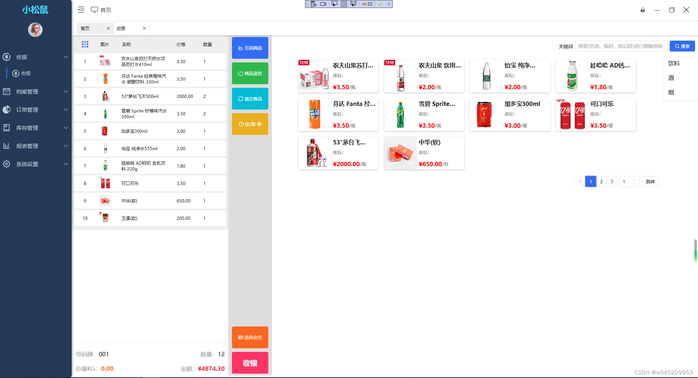Select the 中华(软) product card
The width and height of the screenshot is (698, 378).
coord(424,153)
